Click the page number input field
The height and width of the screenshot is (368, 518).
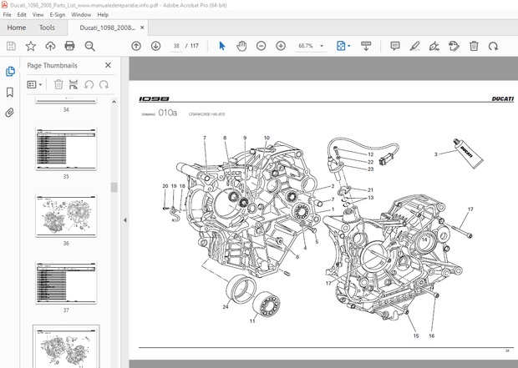[176, 46]
